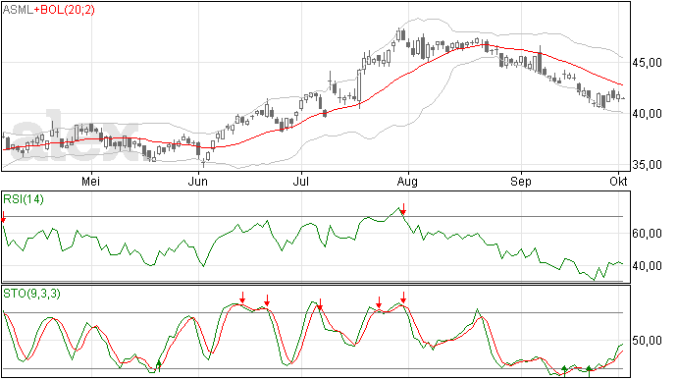Click the 40,00 RSI axis value
Screen dimensions: 677x380
647,266
